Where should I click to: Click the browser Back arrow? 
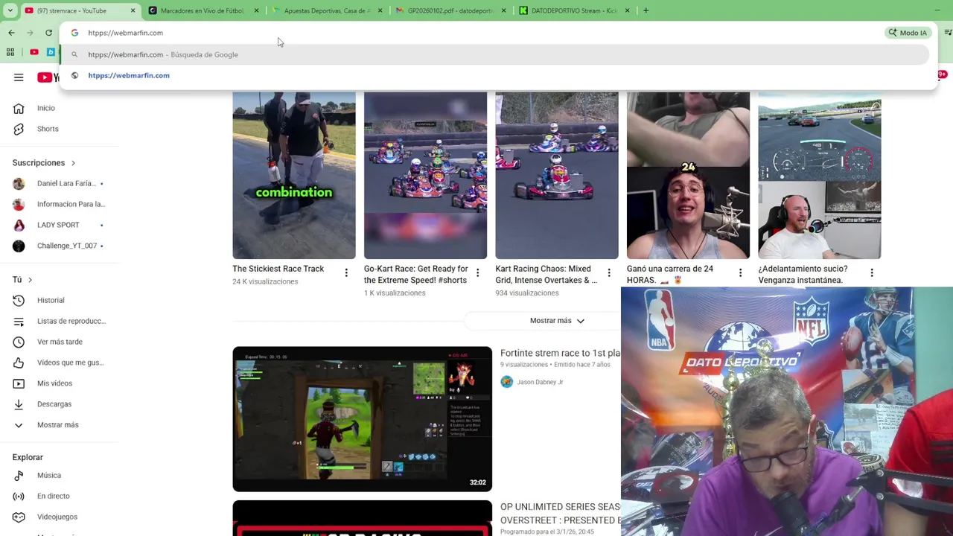point(11,33)
